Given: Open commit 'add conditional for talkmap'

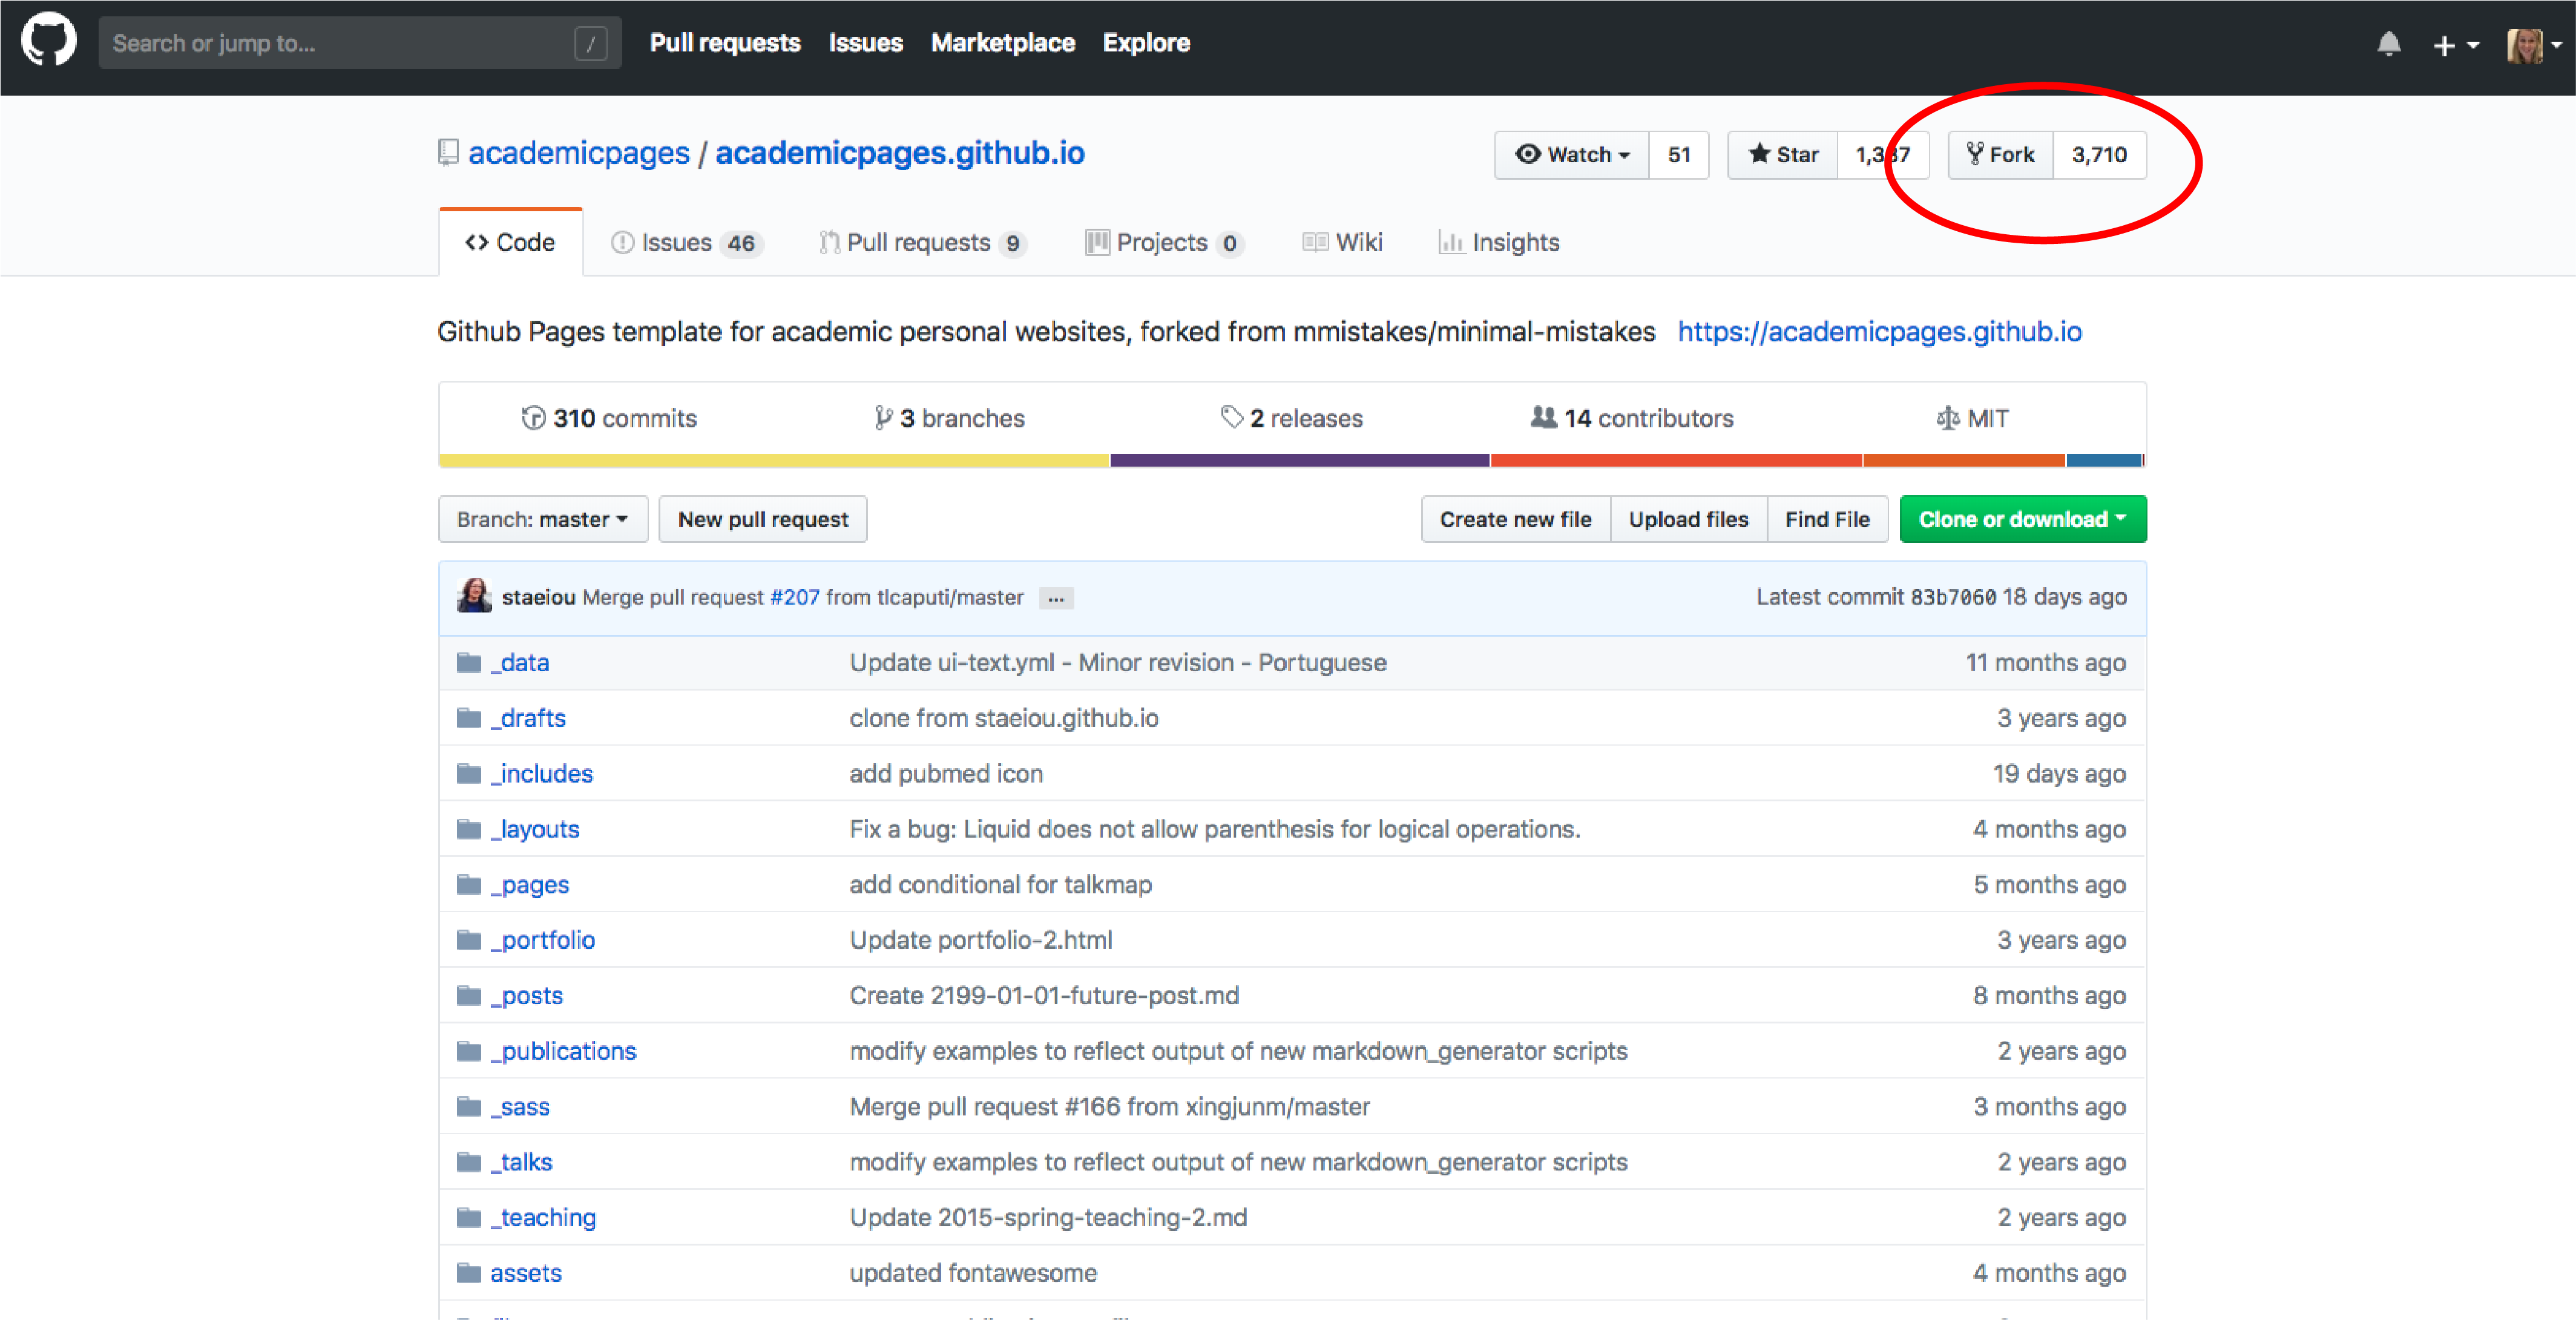Looking at the screenshot, I should (1001, 884).
